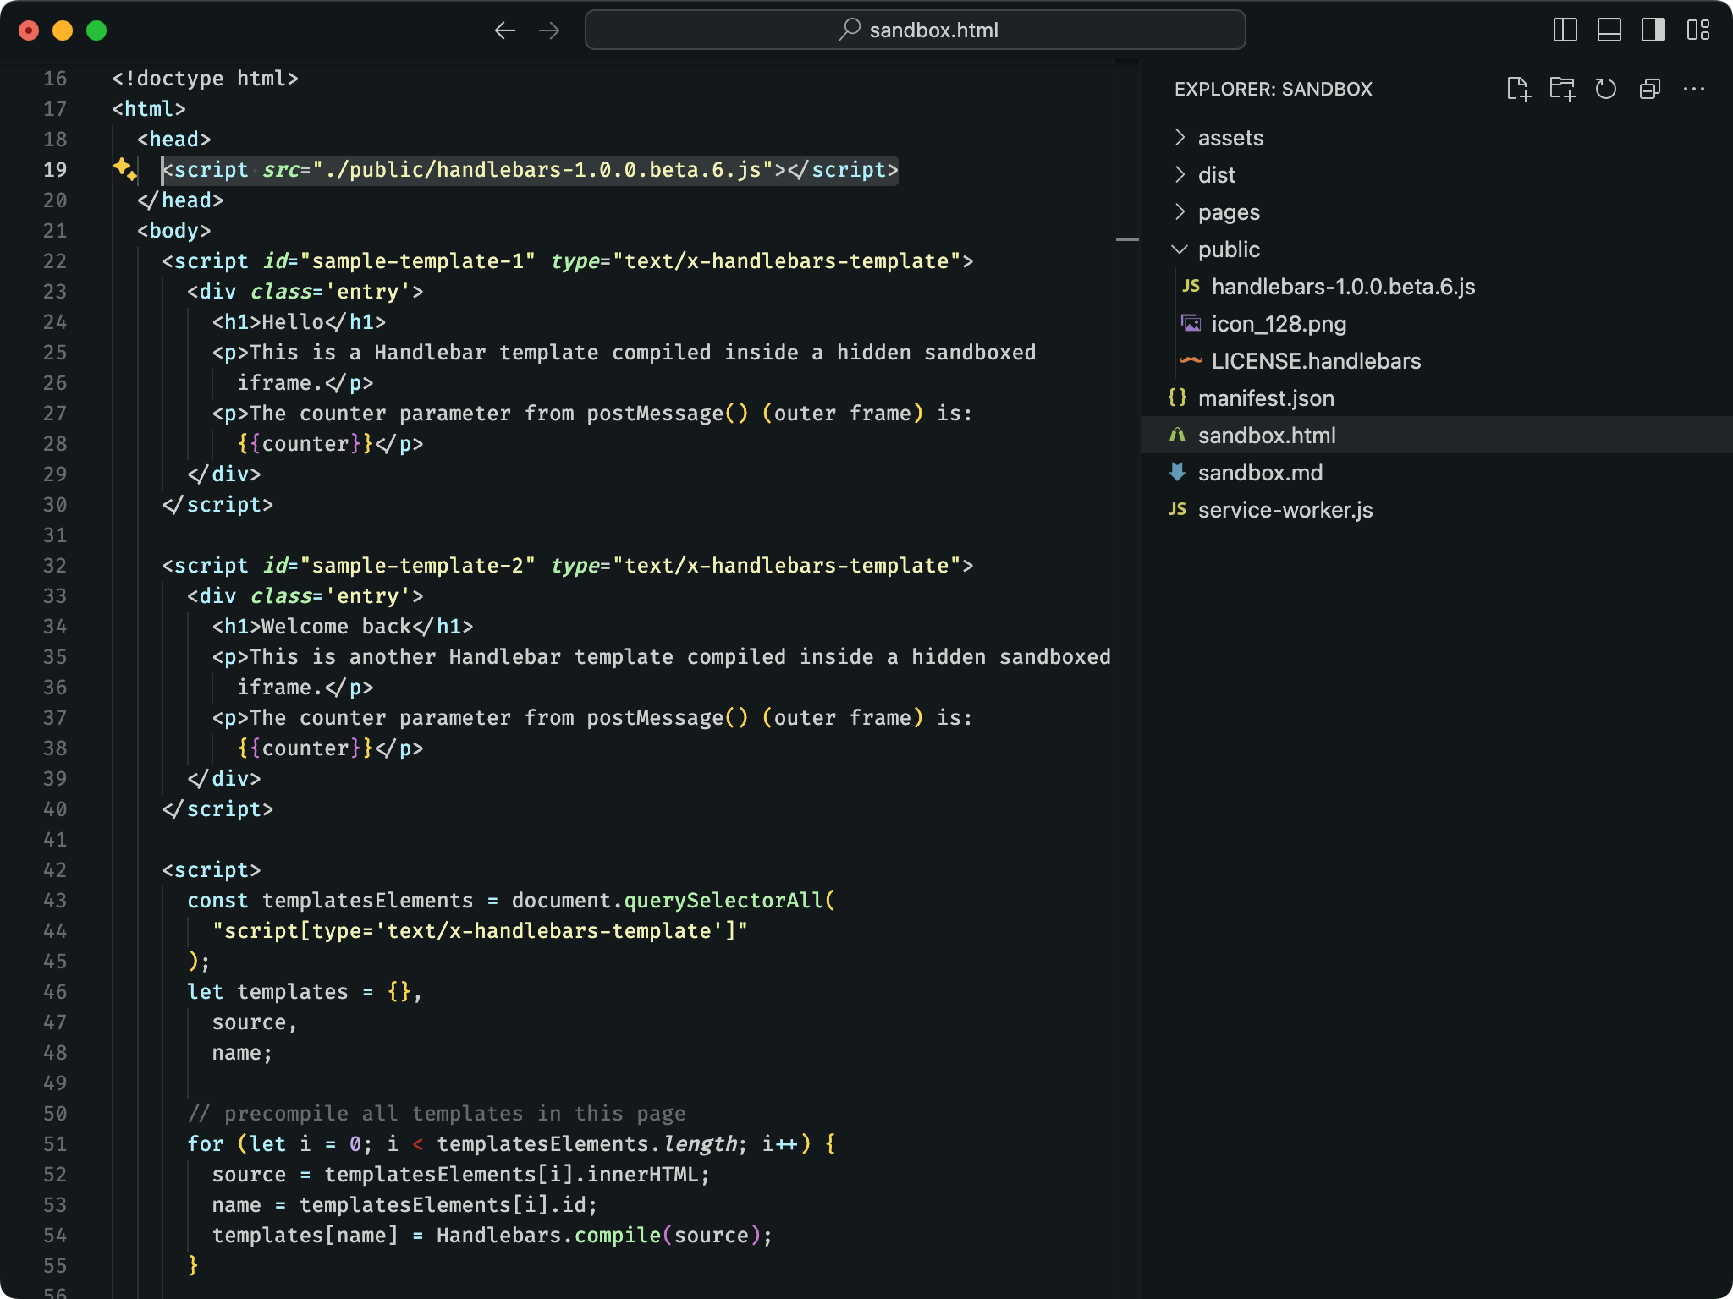Click the mustache icon beside LICENSE.handlebars
Image resolution: width=1733 pixels, height=1299 pixels.
tap(1191, 360)
